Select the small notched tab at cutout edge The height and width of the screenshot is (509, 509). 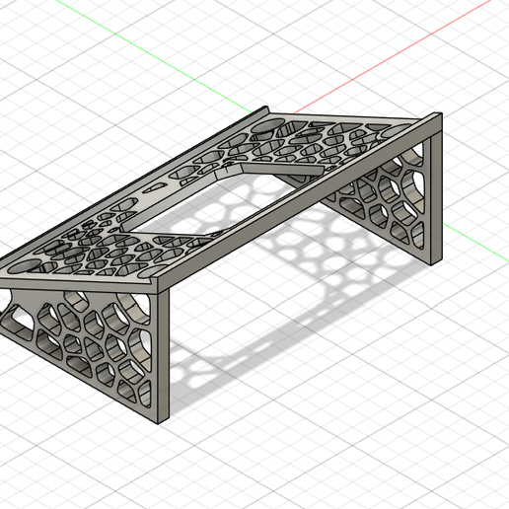(x=227, y=171)
